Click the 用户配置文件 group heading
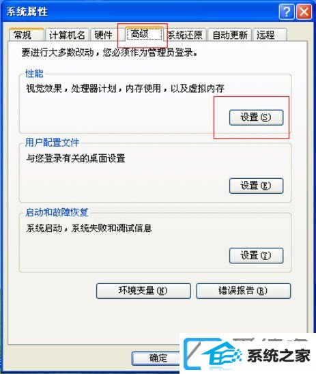Screen dimensions: 316x374 (52, 143)
